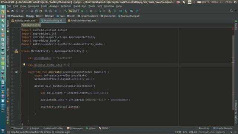
Task: Close the MainActivity.kt tab
Action: 64,20
